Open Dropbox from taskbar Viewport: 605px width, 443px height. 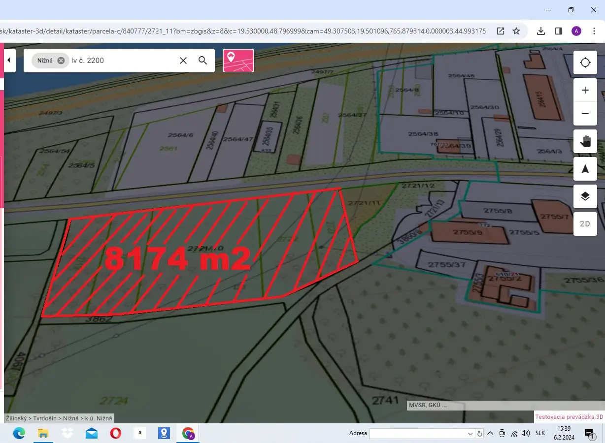point(67,433)
